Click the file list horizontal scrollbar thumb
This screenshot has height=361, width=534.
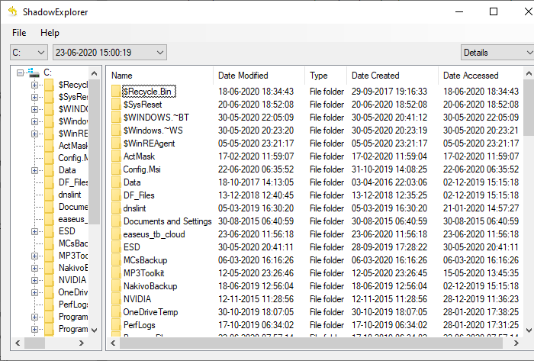tap(311, 343)
